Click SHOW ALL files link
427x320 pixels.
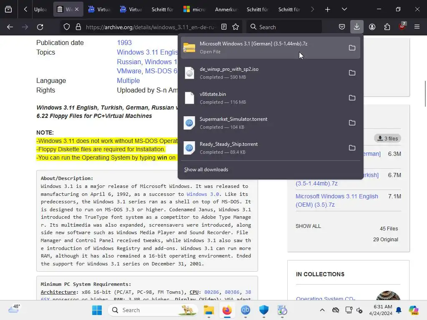(308, 226)
